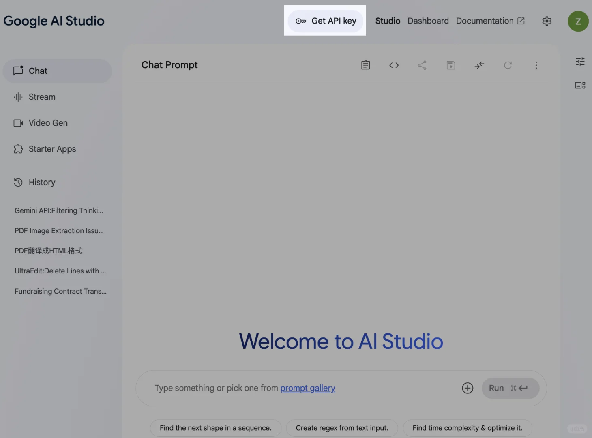Click the system instructions clipboard icon
Image resolution: width=592 pixels, height=438 pixels.
(x=365, y=65)
